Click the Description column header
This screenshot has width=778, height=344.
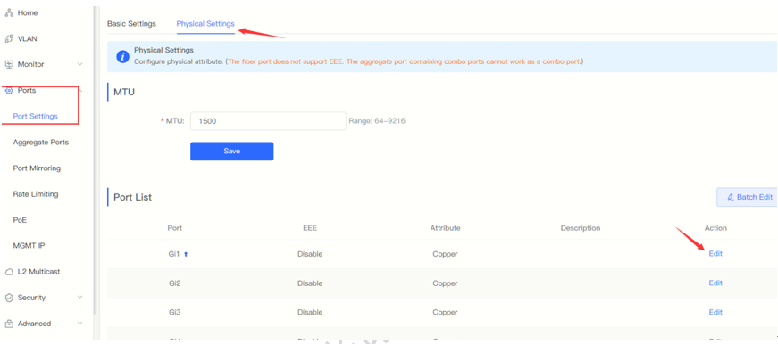[x=581, y=228]
